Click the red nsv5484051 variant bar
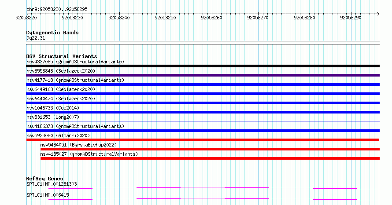The height and width of the screenshot is (205, 392). click(210, 149)
